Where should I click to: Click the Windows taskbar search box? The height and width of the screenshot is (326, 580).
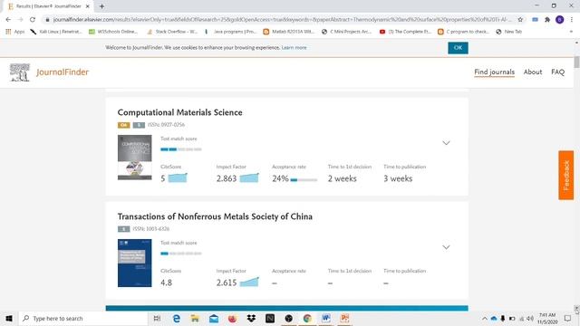pyautogui.click(x=83, y=318)
